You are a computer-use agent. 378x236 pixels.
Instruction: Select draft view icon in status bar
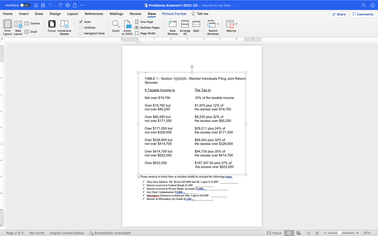coord(317,233)
